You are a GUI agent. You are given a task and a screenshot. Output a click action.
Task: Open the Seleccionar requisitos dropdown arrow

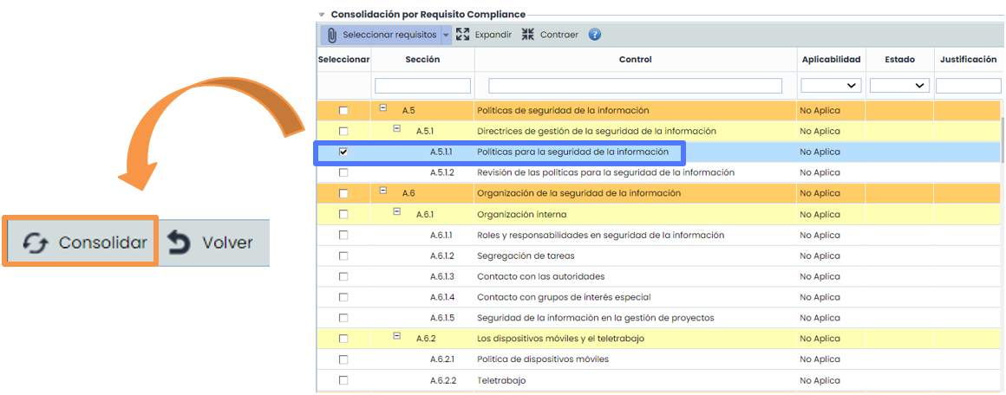[x=447, y=36]
